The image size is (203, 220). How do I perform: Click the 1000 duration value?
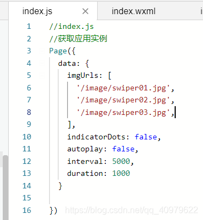click(121, 174)
